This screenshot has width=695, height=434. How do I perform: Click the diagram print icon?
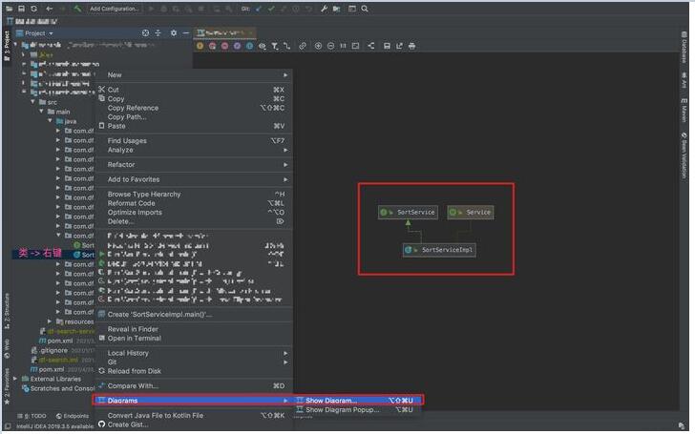click(x=411, y=46)
